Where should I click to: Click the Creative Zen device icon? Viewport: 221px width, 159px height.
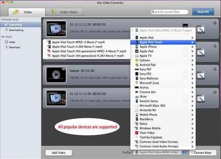point(137,92)
